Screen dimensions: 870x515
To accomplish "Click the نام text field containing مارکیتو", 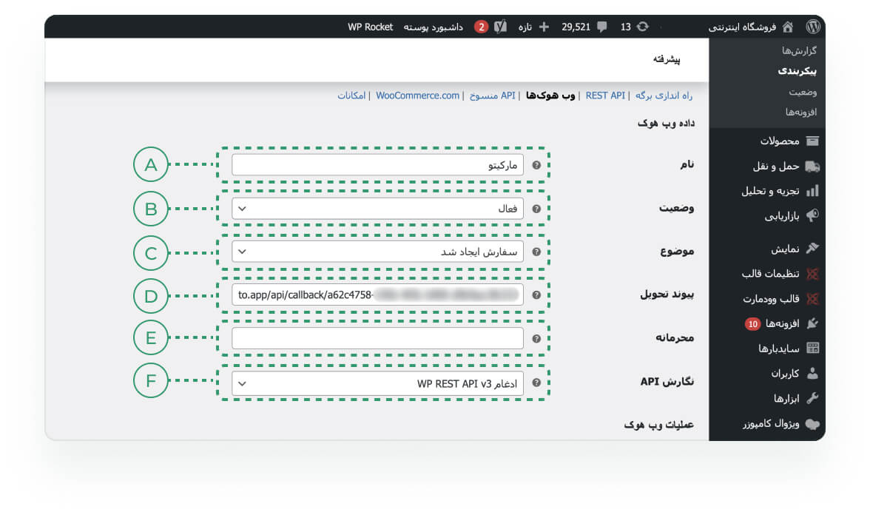I will click(377, 166).
